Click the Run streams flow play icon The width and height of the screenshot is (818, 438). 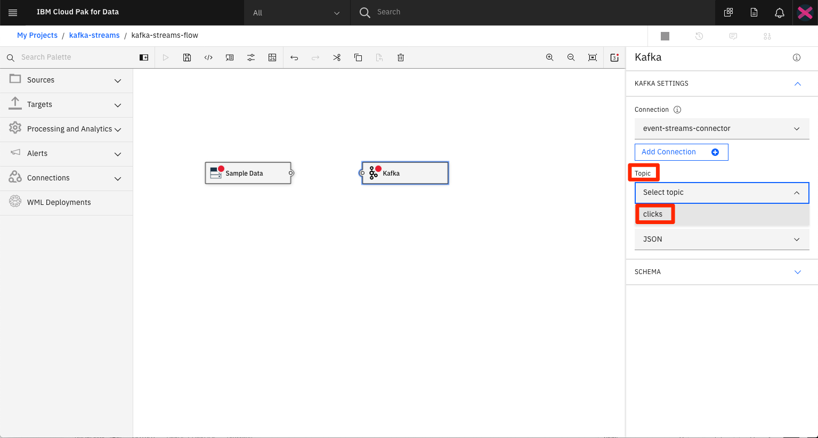click(x=166, y=57)
